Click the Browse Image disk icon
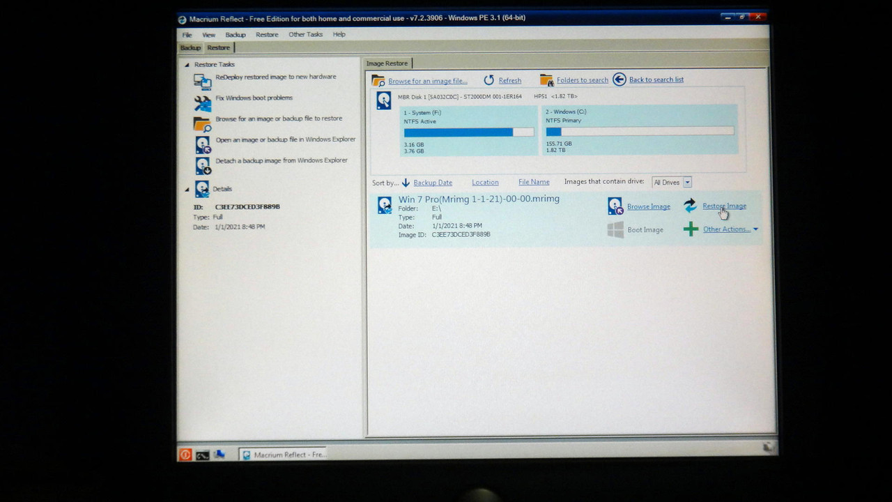Screen dimensions: 892x502 click(x=615, y=206)
